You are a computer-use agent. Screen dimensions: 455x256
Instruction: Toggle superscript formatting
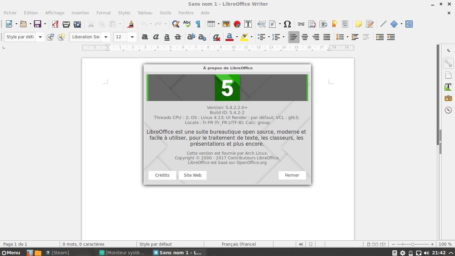(191, 37)
